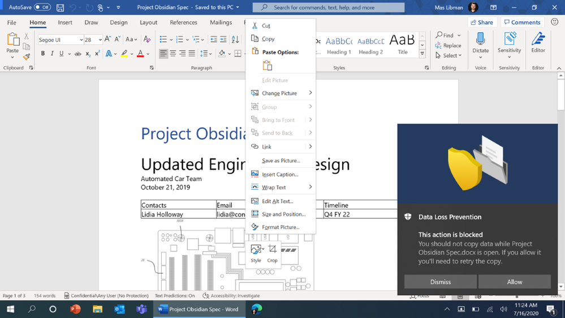
Task: Click the Save icon in title bar
Action: point(60,7)
